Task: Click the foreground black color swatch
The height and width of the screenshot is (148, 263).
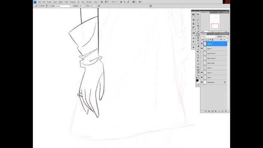Action: 197,81
